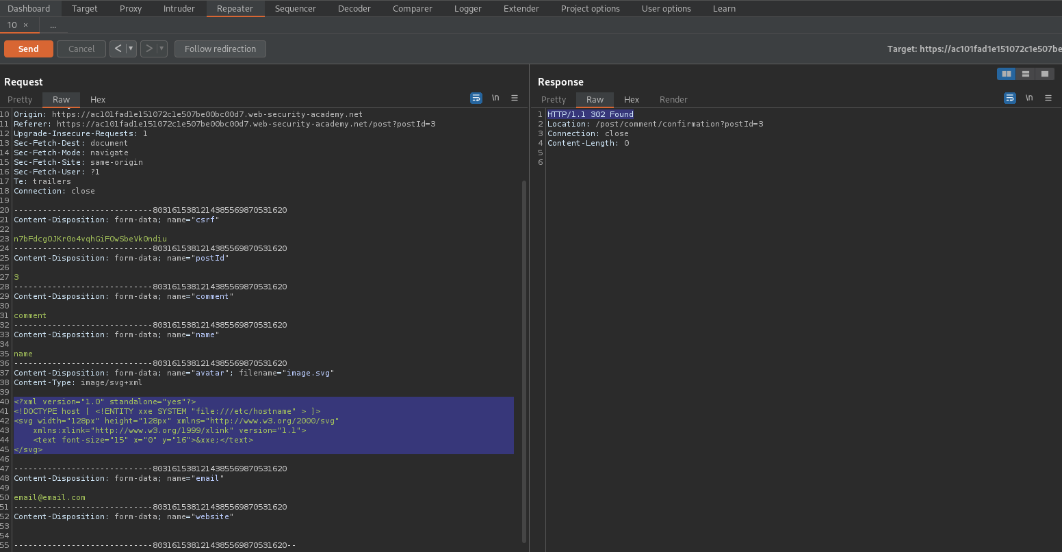The width and height of the screenshot is (1062, 552).
Task: Click HTTP/1.1 302 Found response line
Action: pyautogui.click(x=591, y=114)
